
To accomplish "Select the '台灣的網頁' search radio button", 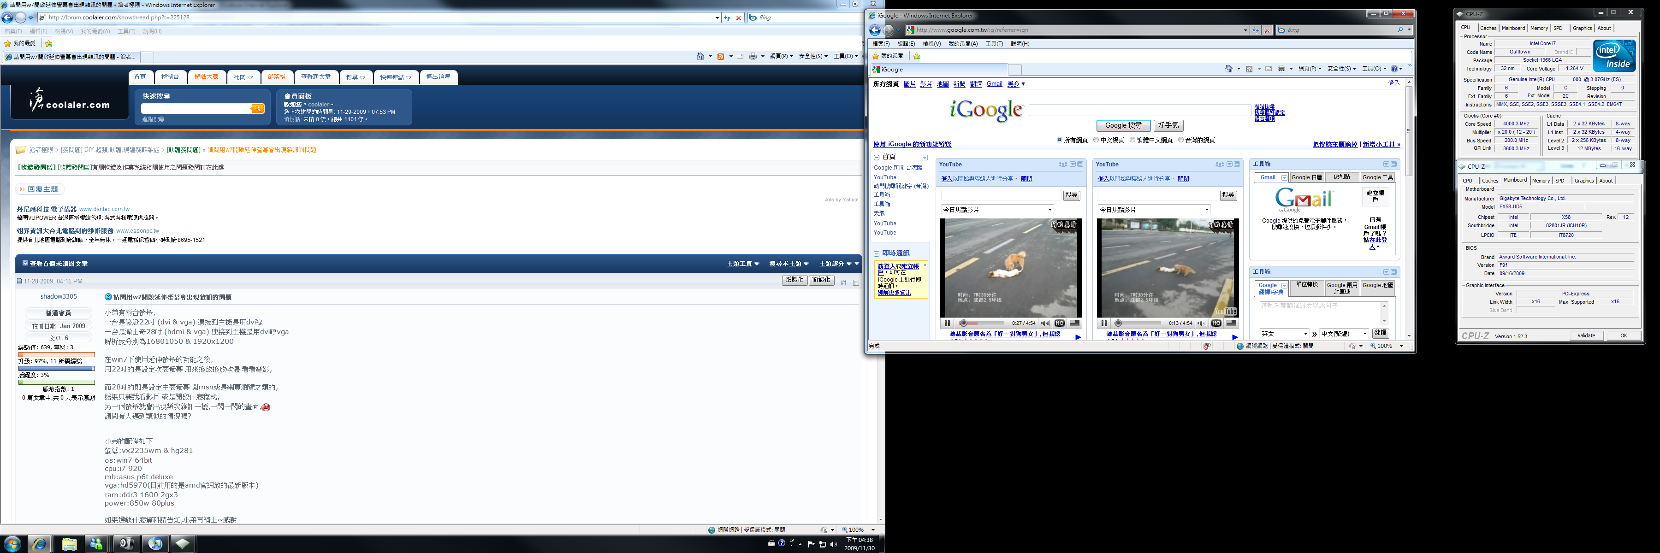I will point(1180,140).
